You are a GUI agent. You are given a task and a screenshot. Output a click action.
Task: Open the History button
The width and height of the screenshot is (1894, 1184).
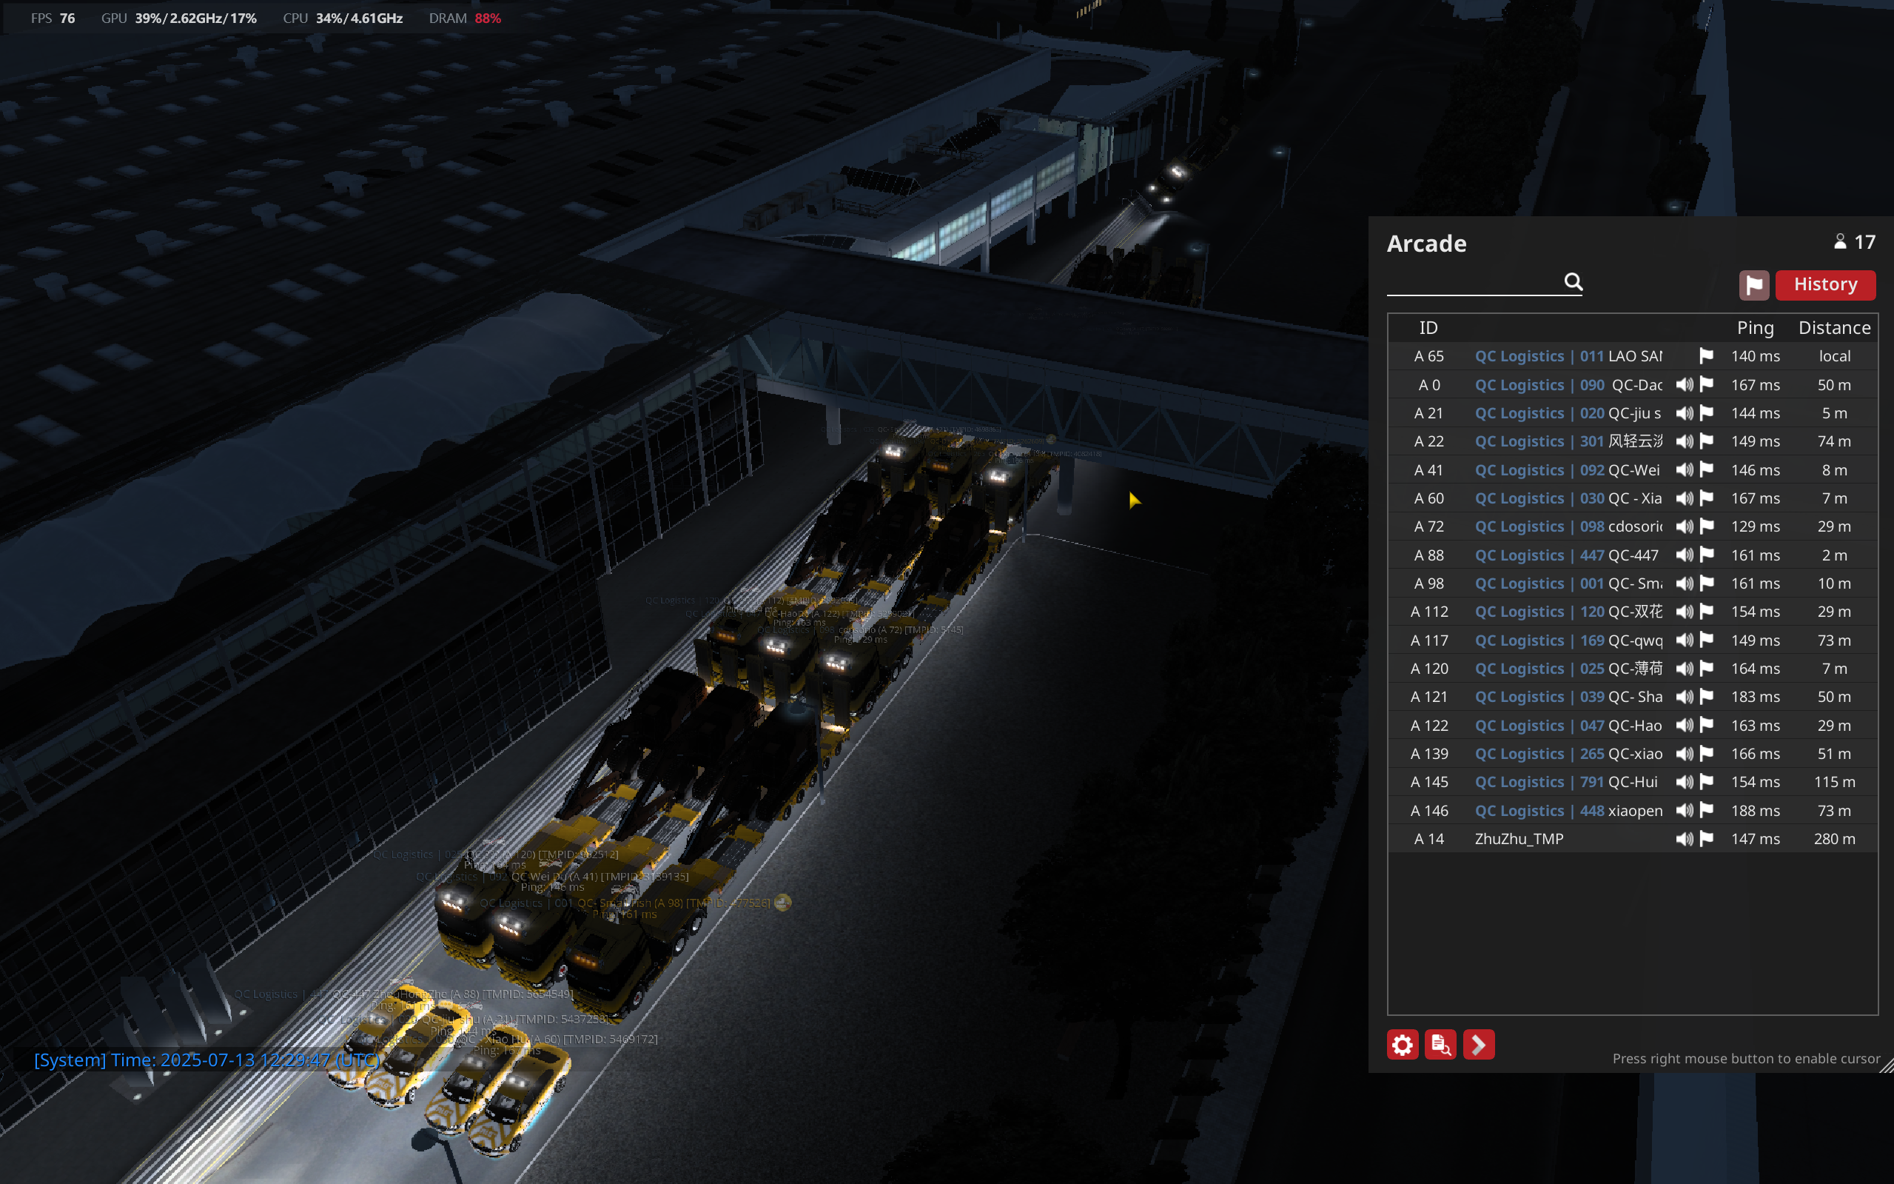pyautogui.click(x=1824, y=285)
